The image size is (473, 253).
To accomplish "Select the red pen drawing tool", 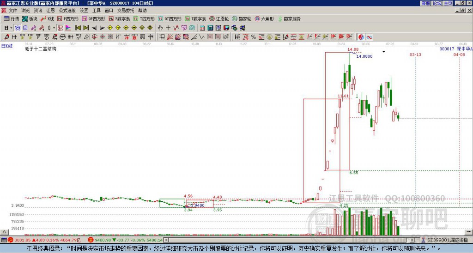I will (6, 37).
